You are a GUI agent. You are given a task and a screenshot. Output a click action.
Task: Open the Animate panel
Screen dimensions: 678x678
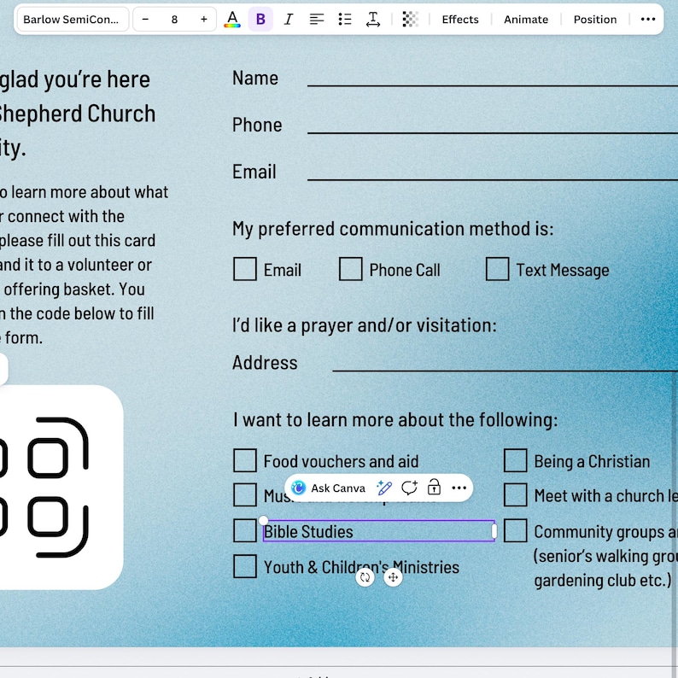pos(526,20)
